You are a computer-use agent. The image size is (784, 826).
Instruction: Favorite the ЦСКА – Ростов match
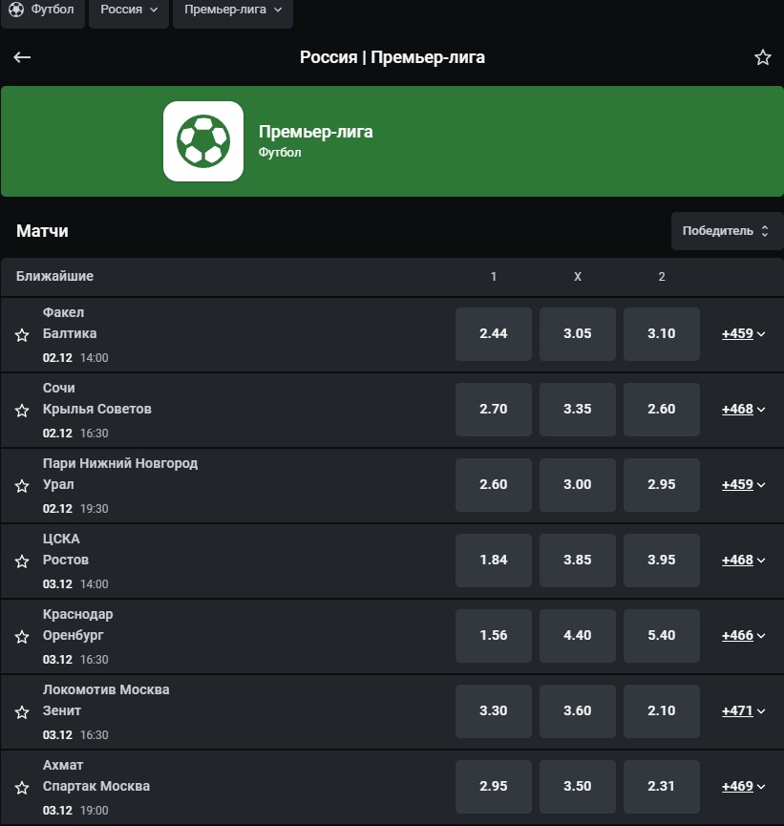point(22,561)
